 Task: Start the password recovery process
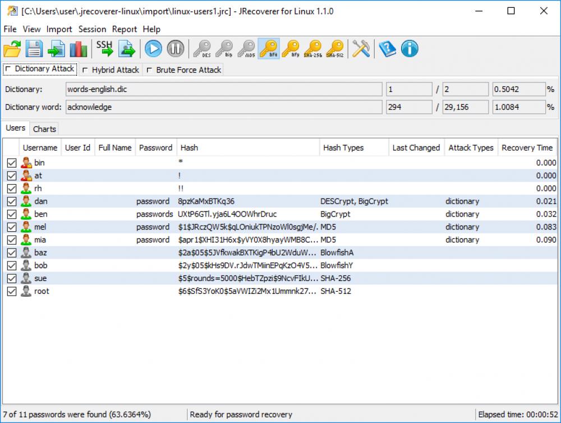pyautogui.click(x=153, y=48)
